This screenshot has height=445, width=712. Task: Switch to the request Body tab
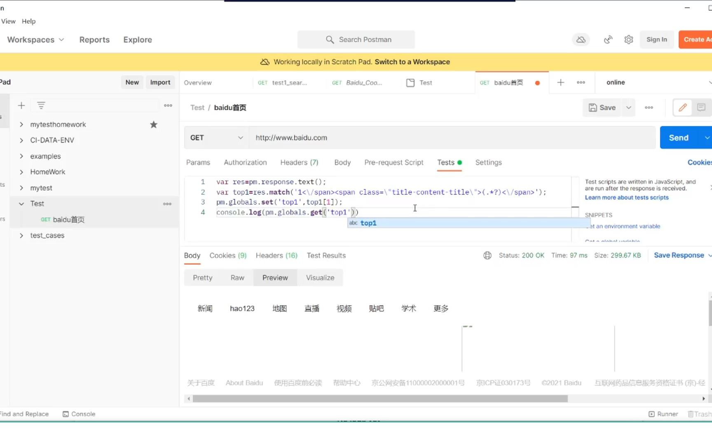pos(342,162)
